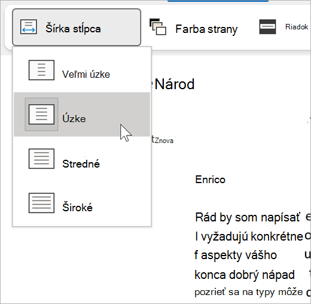Click the Znova text in document
The height and width of the screenshot is (304, 311).
[x=164, y=141]
